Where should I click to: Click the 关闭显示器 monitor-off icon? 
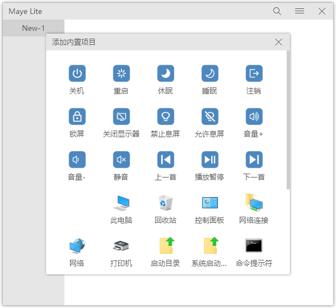[x=121, y=116]
